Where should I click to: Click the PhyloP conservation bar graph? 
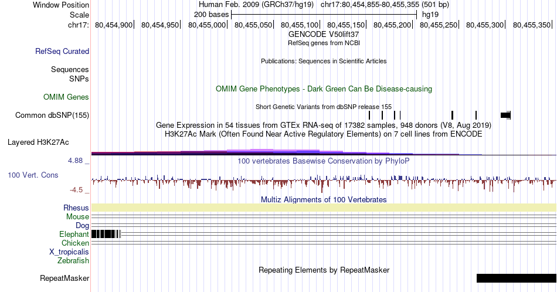pyautogui.click(x=324, y=182)
